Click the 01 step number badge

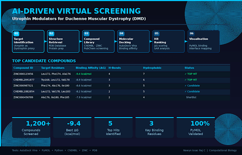(16, 34)
